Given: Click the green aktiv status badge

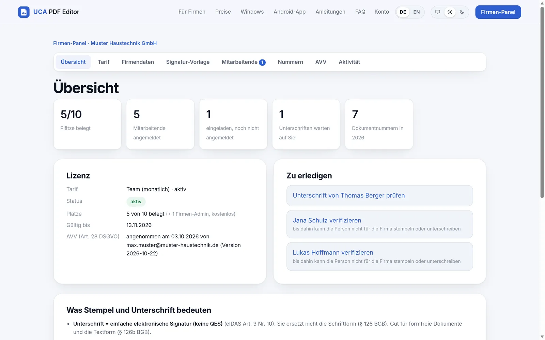Looking at the screenshot, I should tap(136, 202).
